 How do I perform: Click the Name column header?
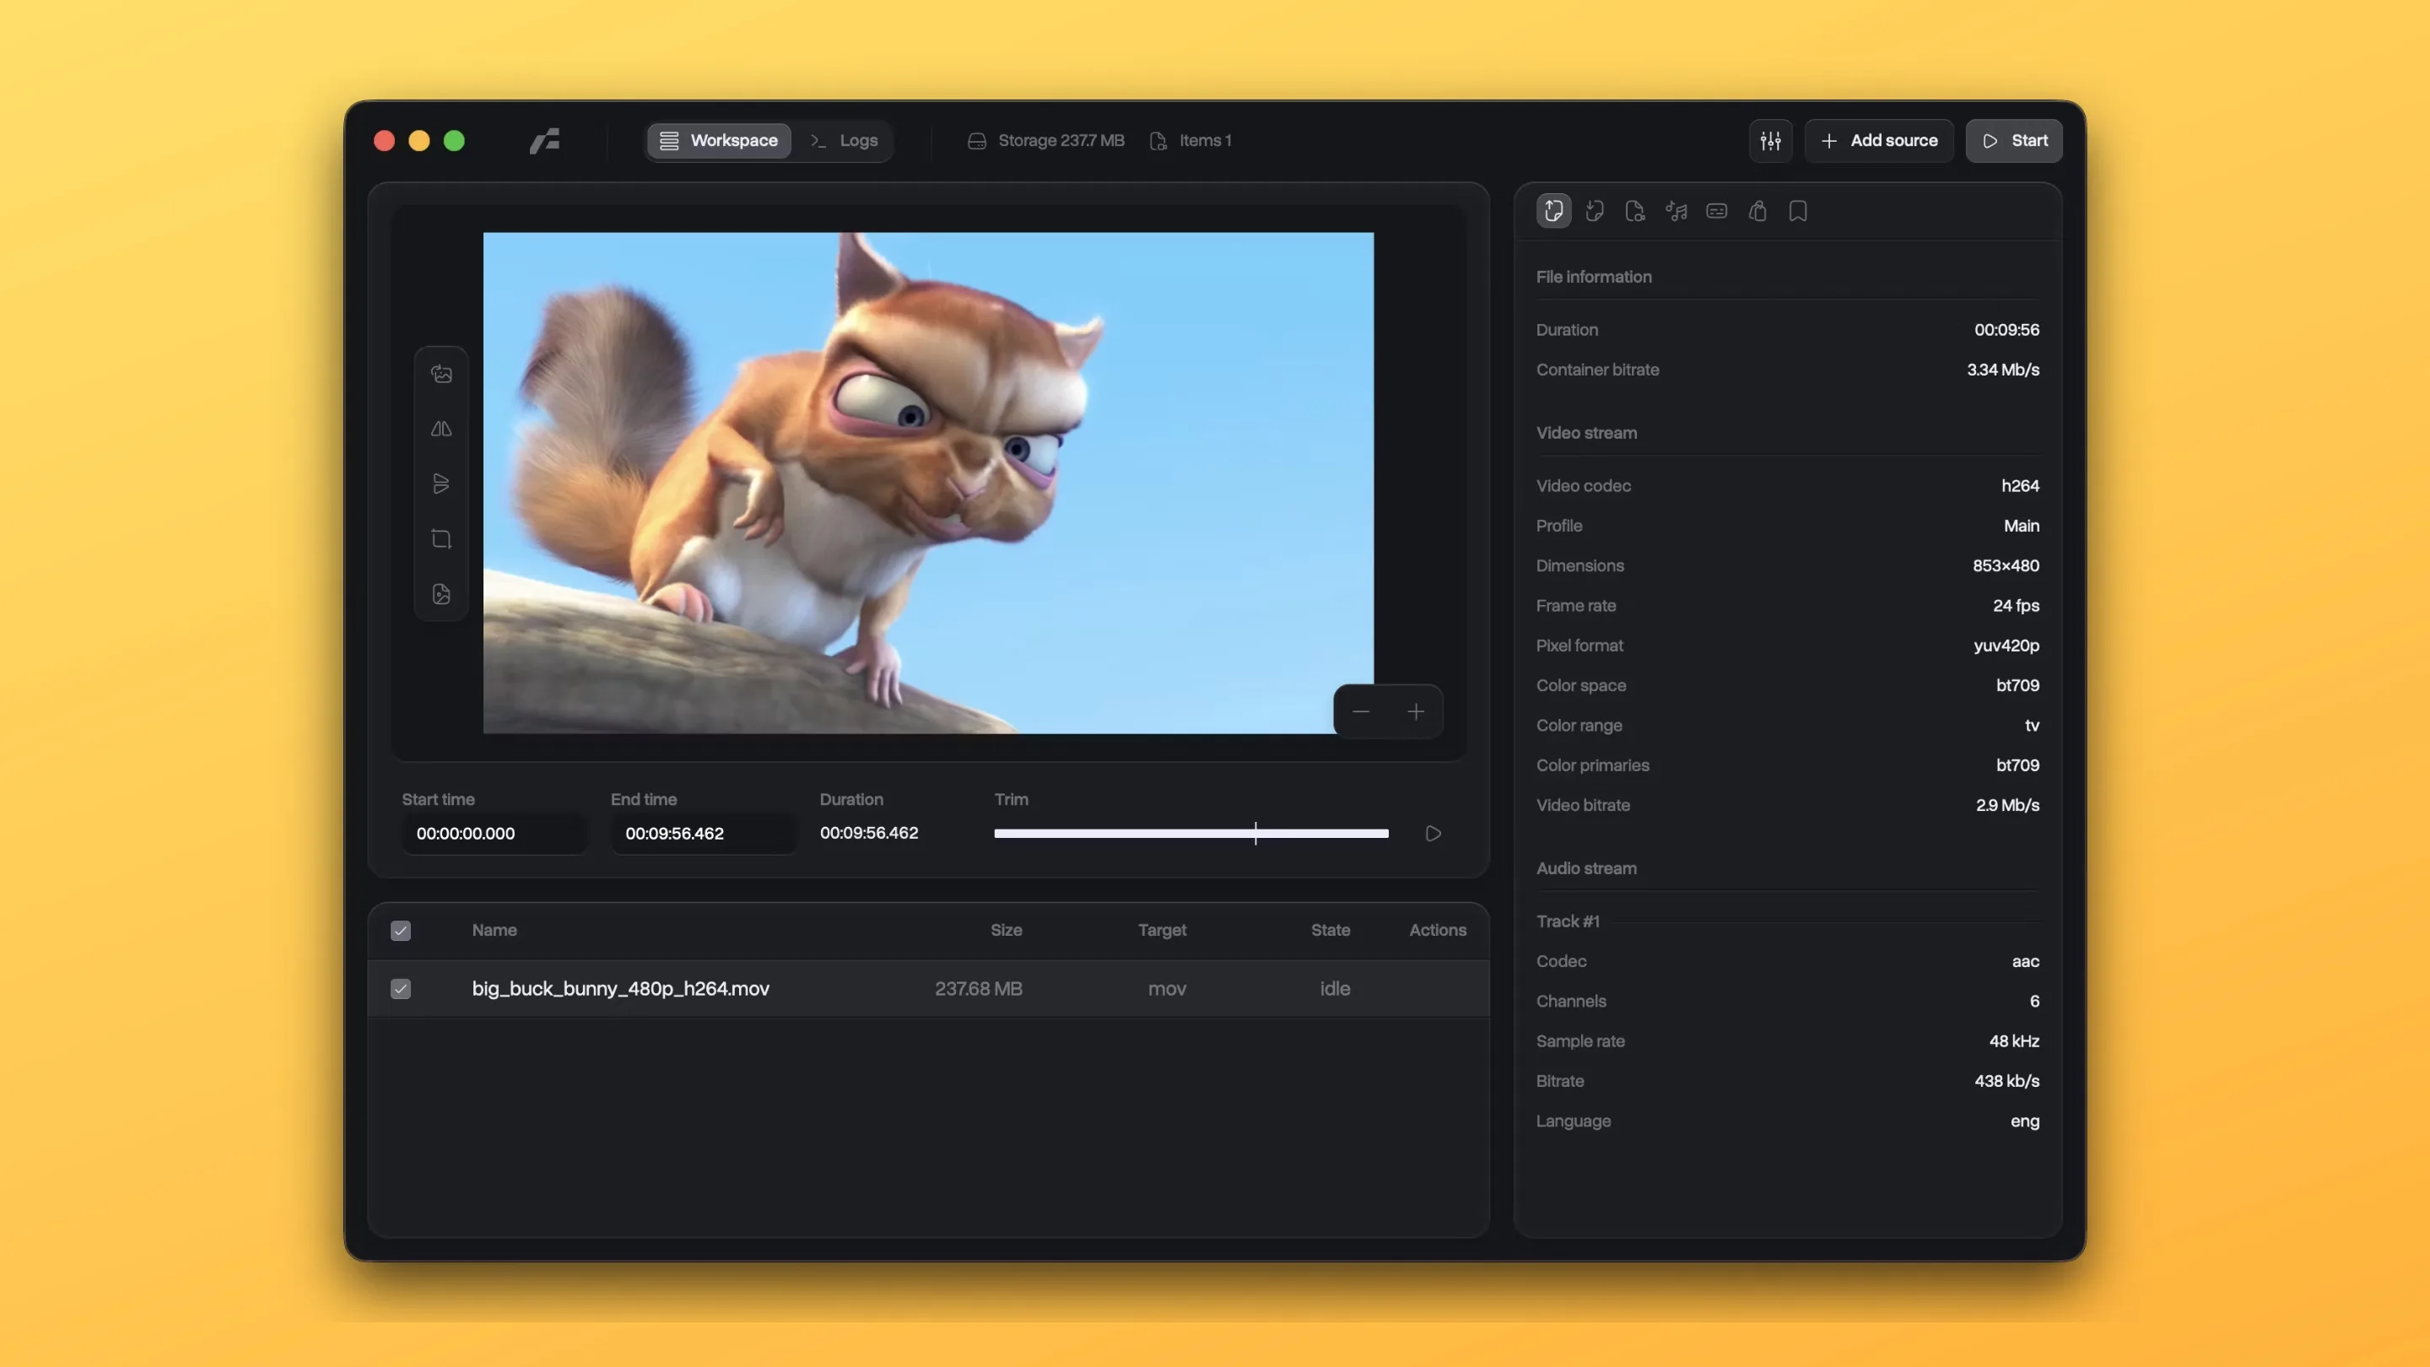click(x=494, y=930)
